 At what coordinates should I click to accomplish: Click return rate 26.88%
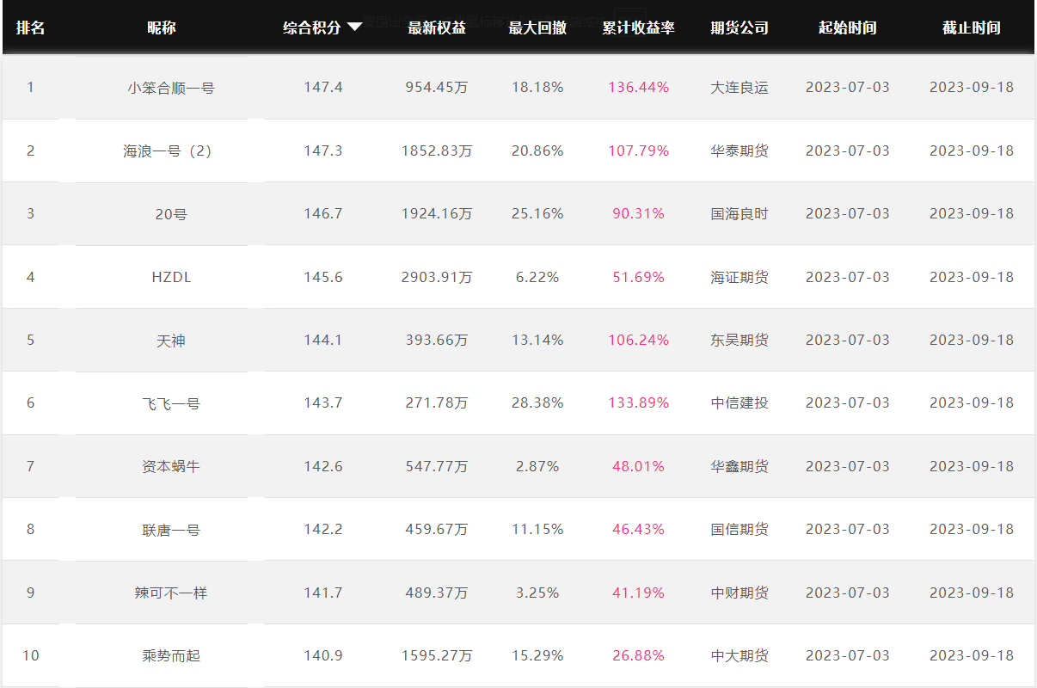point(638,655)
